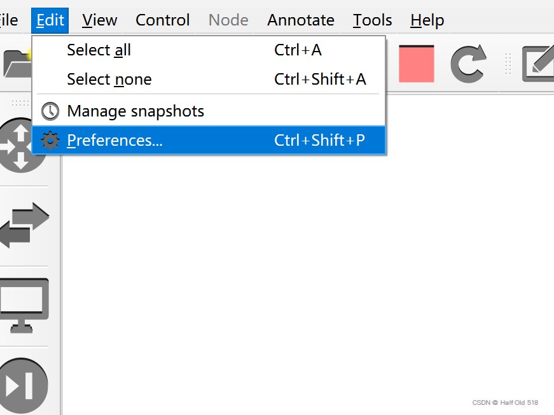The image size is (554, 415).
Task: Open the Control menu
Action: [x=163, y=20]
